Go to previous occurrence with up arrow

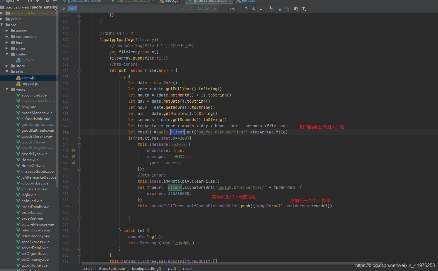pos(246,9)
